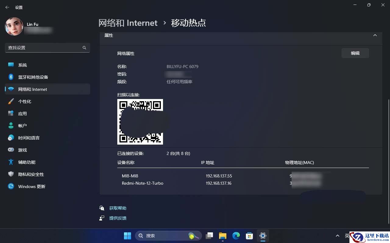Screen dimensions: 390x243
Task: Click the 任何可用频率 band value
Action: (179, 82)
